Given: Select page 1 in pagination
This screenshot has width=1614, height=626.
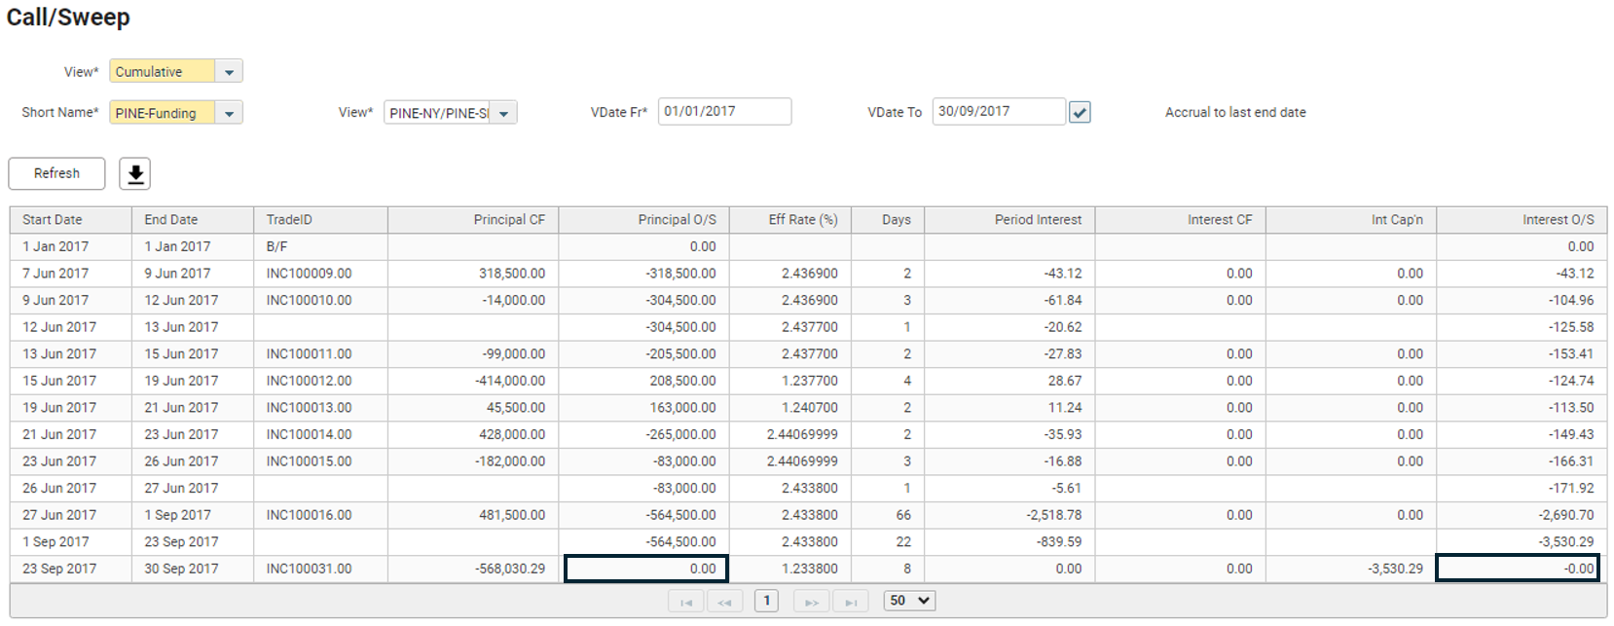Looking at the screenshot, I should [x=767, y=601].
